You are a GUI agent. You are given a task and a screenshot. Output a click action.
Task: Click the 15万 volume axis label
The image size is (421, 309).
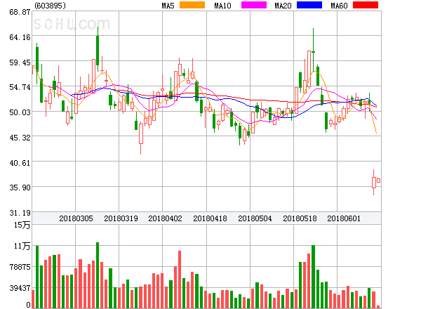tap(22, 225)
